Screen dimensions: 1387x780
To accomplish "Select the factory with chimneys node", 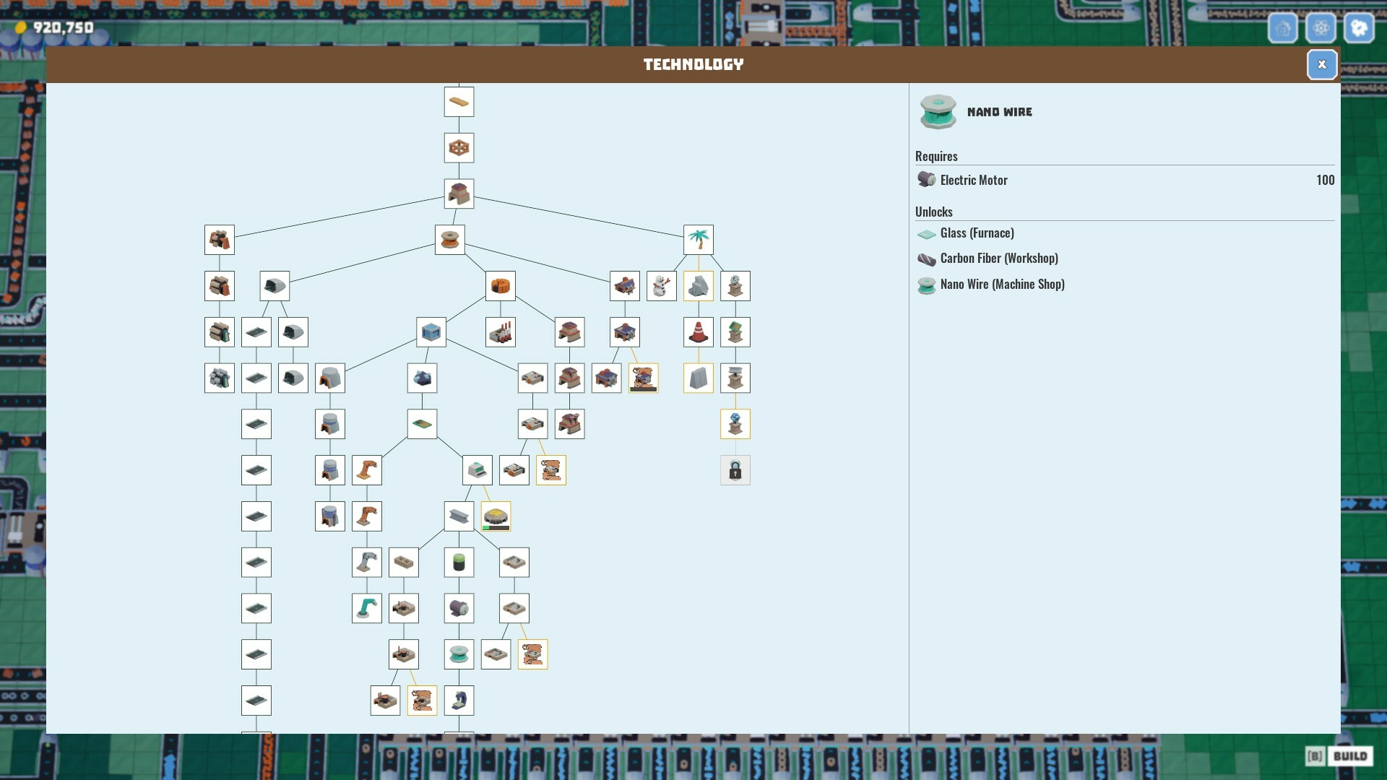I will pos(500,331).
